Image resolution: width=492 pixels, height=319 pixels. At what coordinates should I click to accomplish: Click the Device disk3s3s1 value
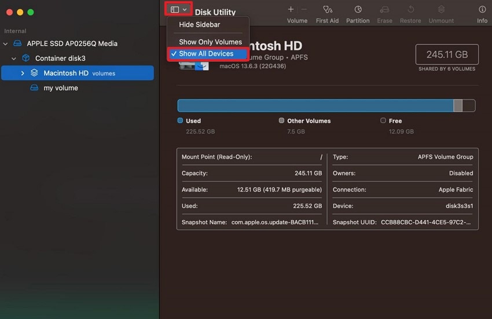(460, 206)
